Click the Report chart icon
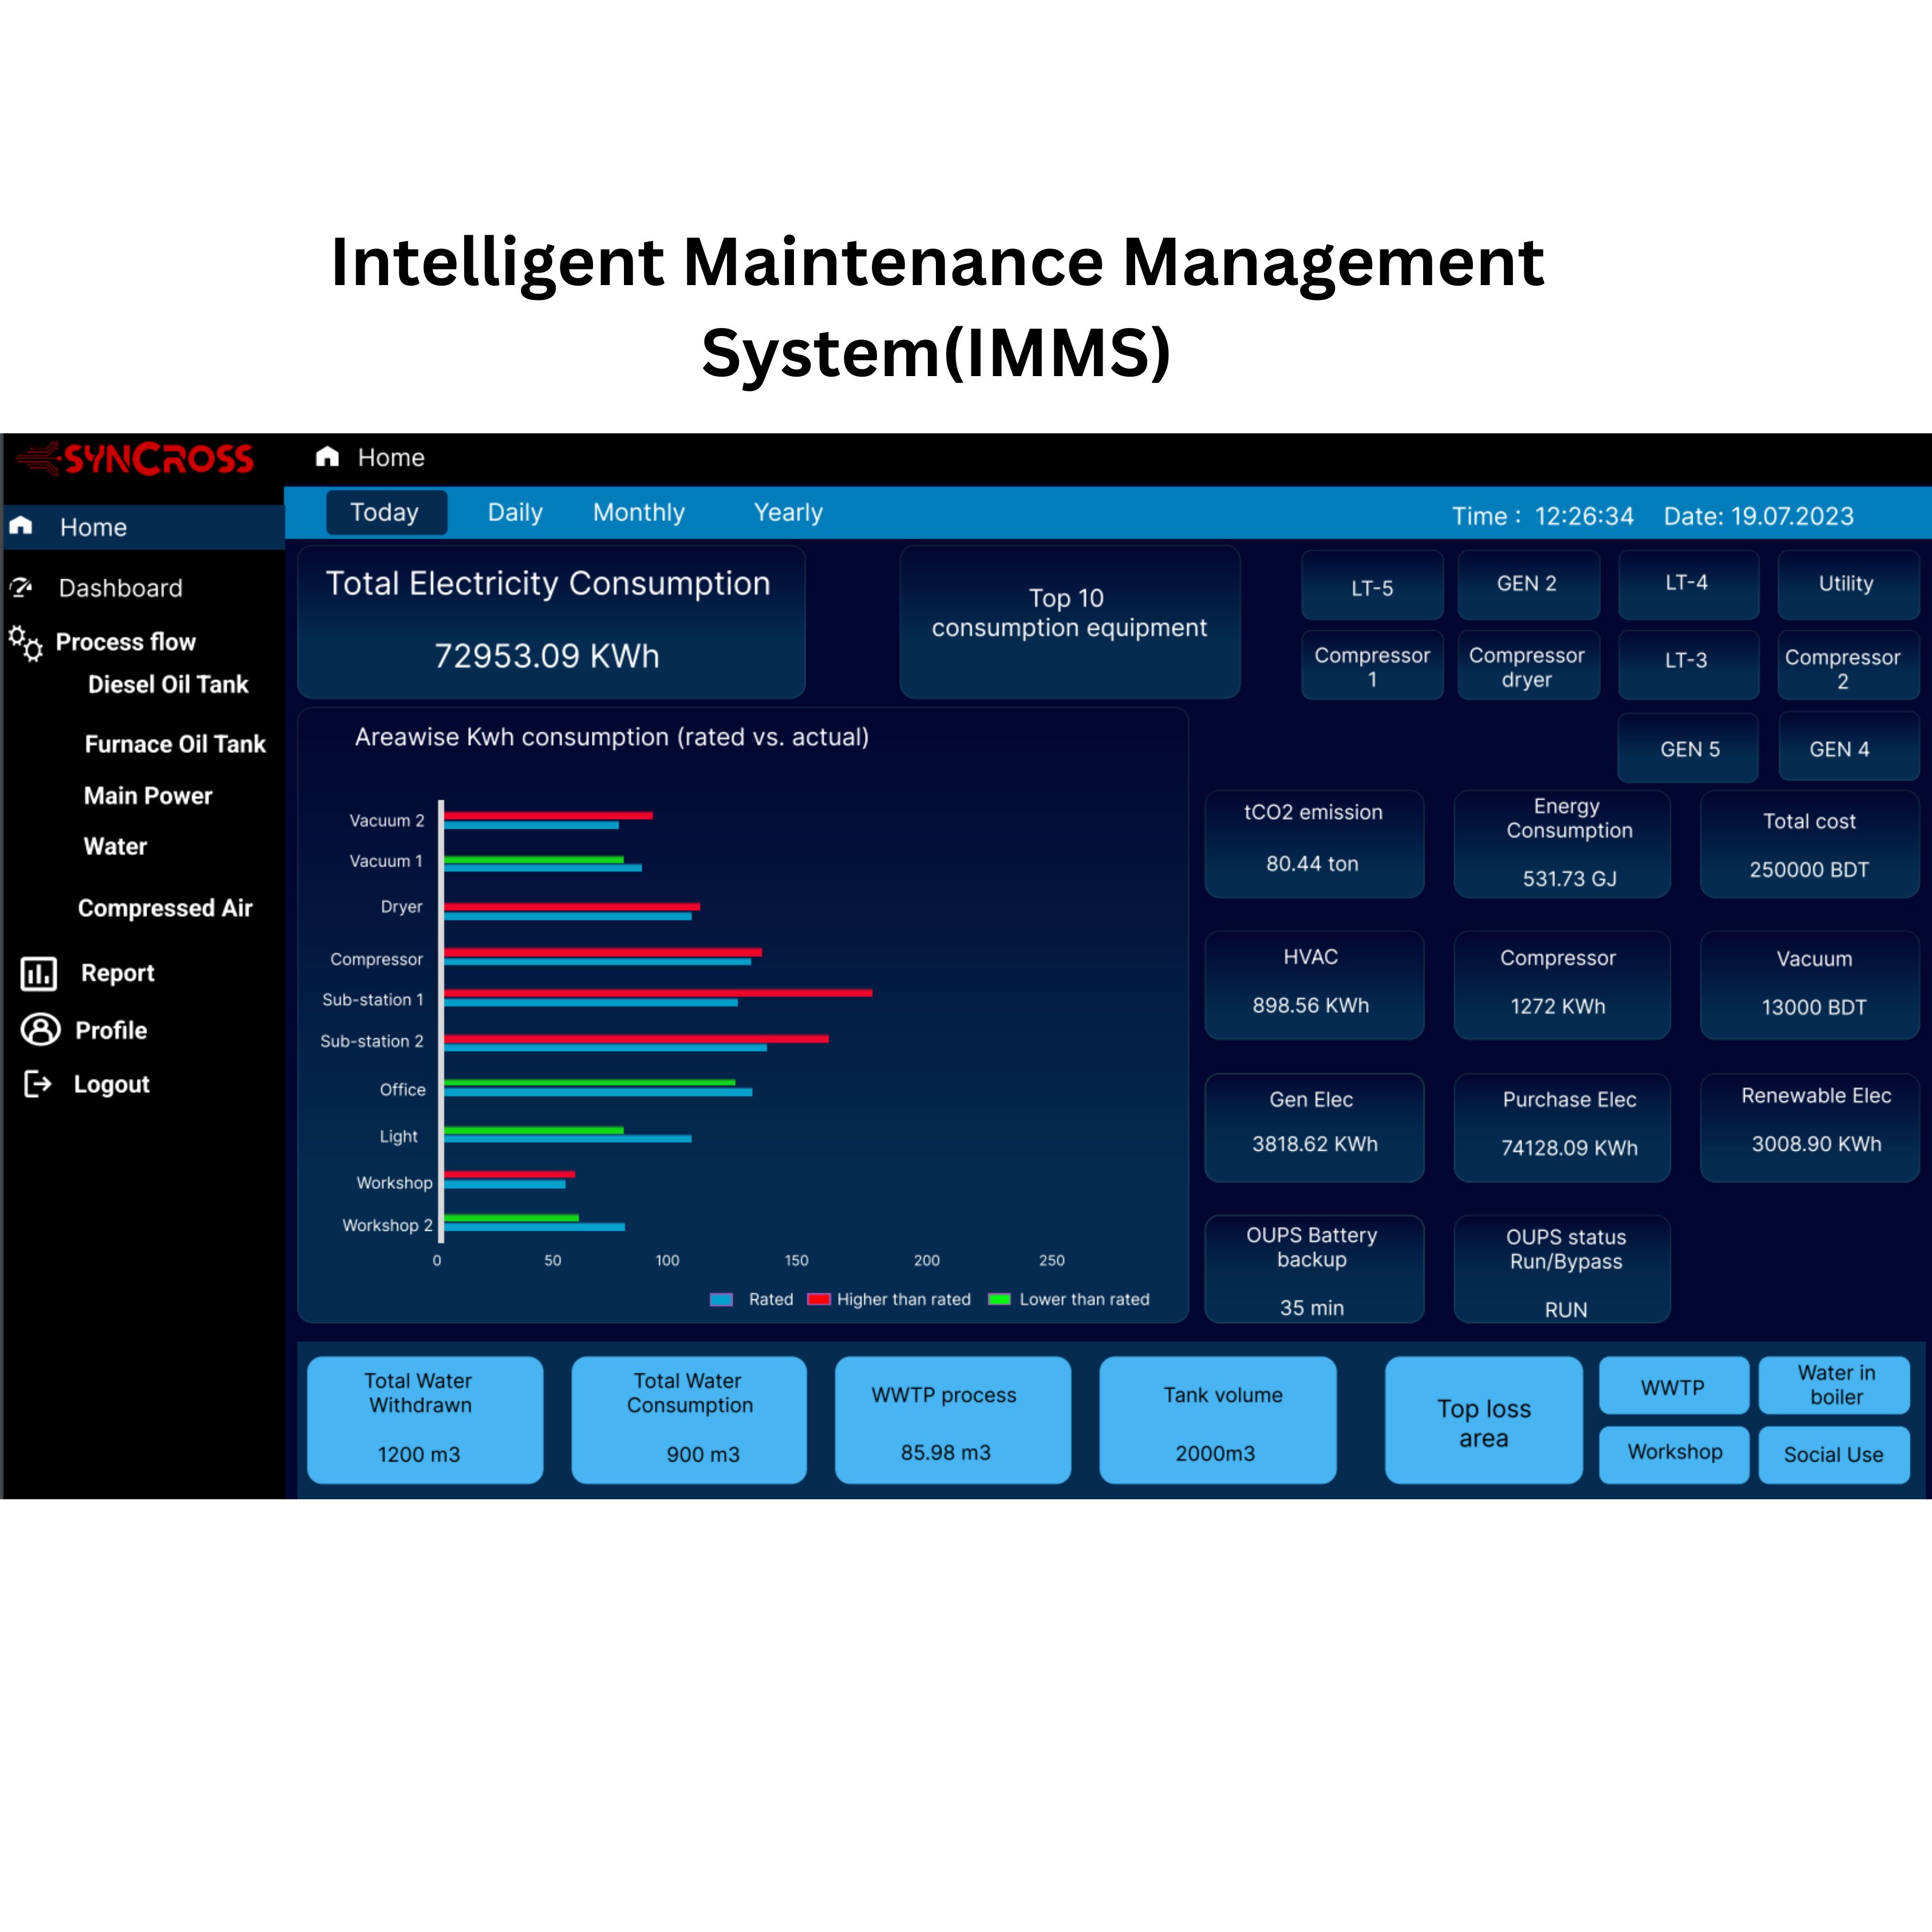1932x1932 pixels. pyautogui.click(x=39, y=973)
